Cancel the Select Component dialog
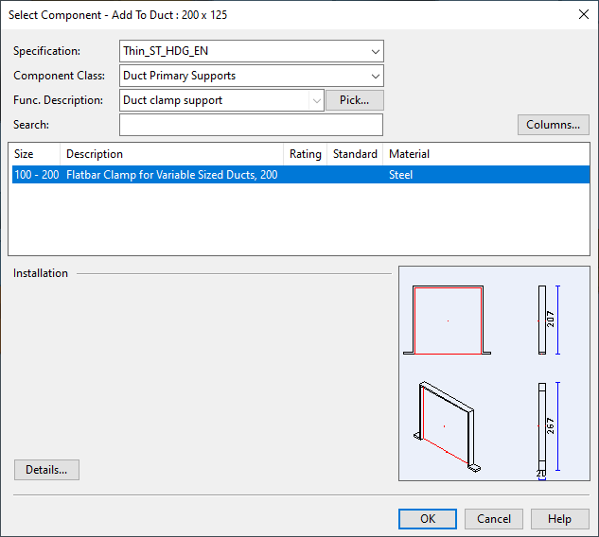 pos(494,519)
